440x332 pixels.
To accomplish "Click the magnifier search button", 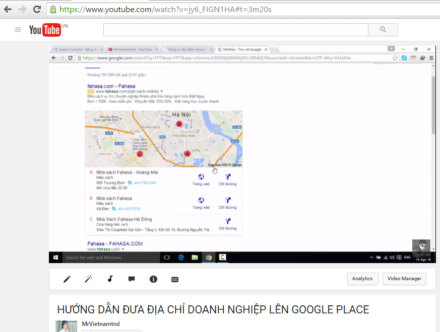I will tap(383, 30).
